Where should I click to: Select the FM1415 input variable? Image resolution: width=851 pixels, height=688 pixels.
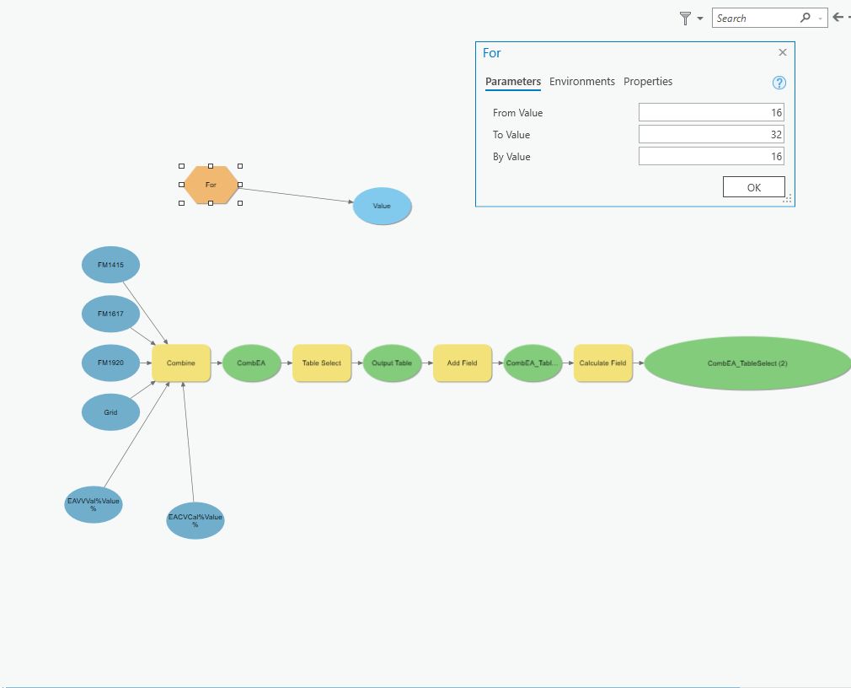point(110,265)
